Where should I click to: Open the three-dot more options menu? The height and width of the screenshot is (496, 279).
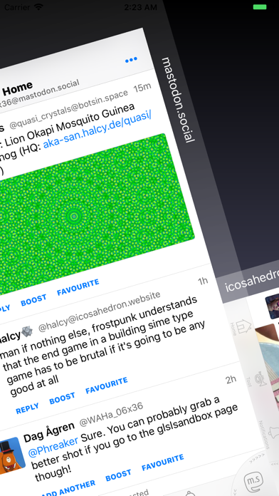coord(131,59)
